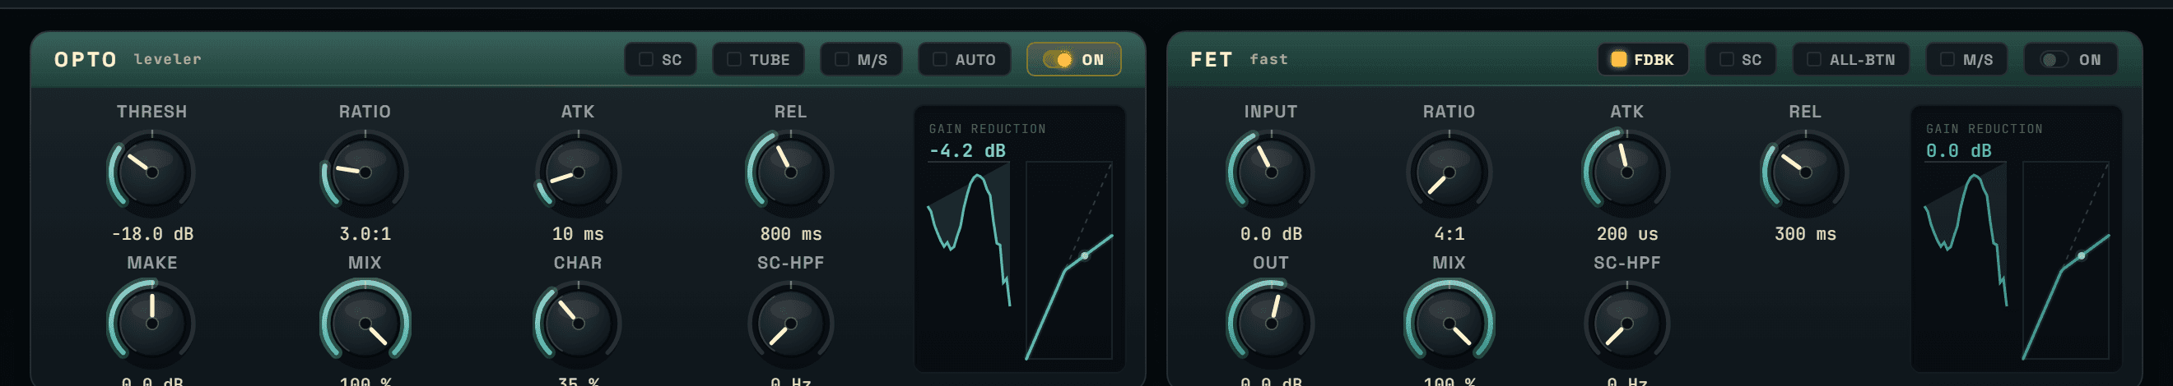The image size is (2173, 386).
Task: Toggle AUTO on the OPTO compressor
Action: (963, 60)
